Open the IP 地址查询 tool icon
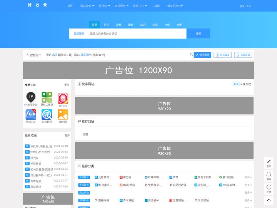The height and width of the screenshot is (208, 277). pos(31,97)
